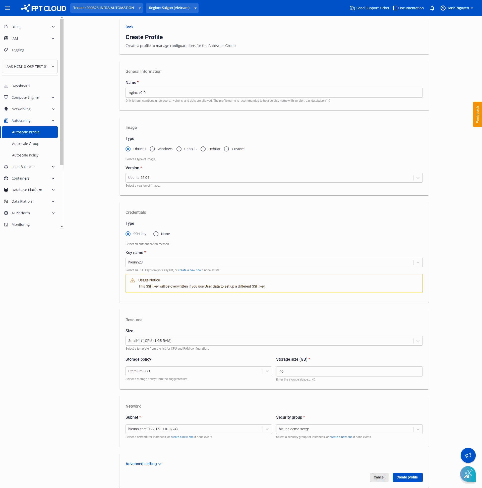
Task: Select the CentOS image type
Action: (x=179, y=149)
